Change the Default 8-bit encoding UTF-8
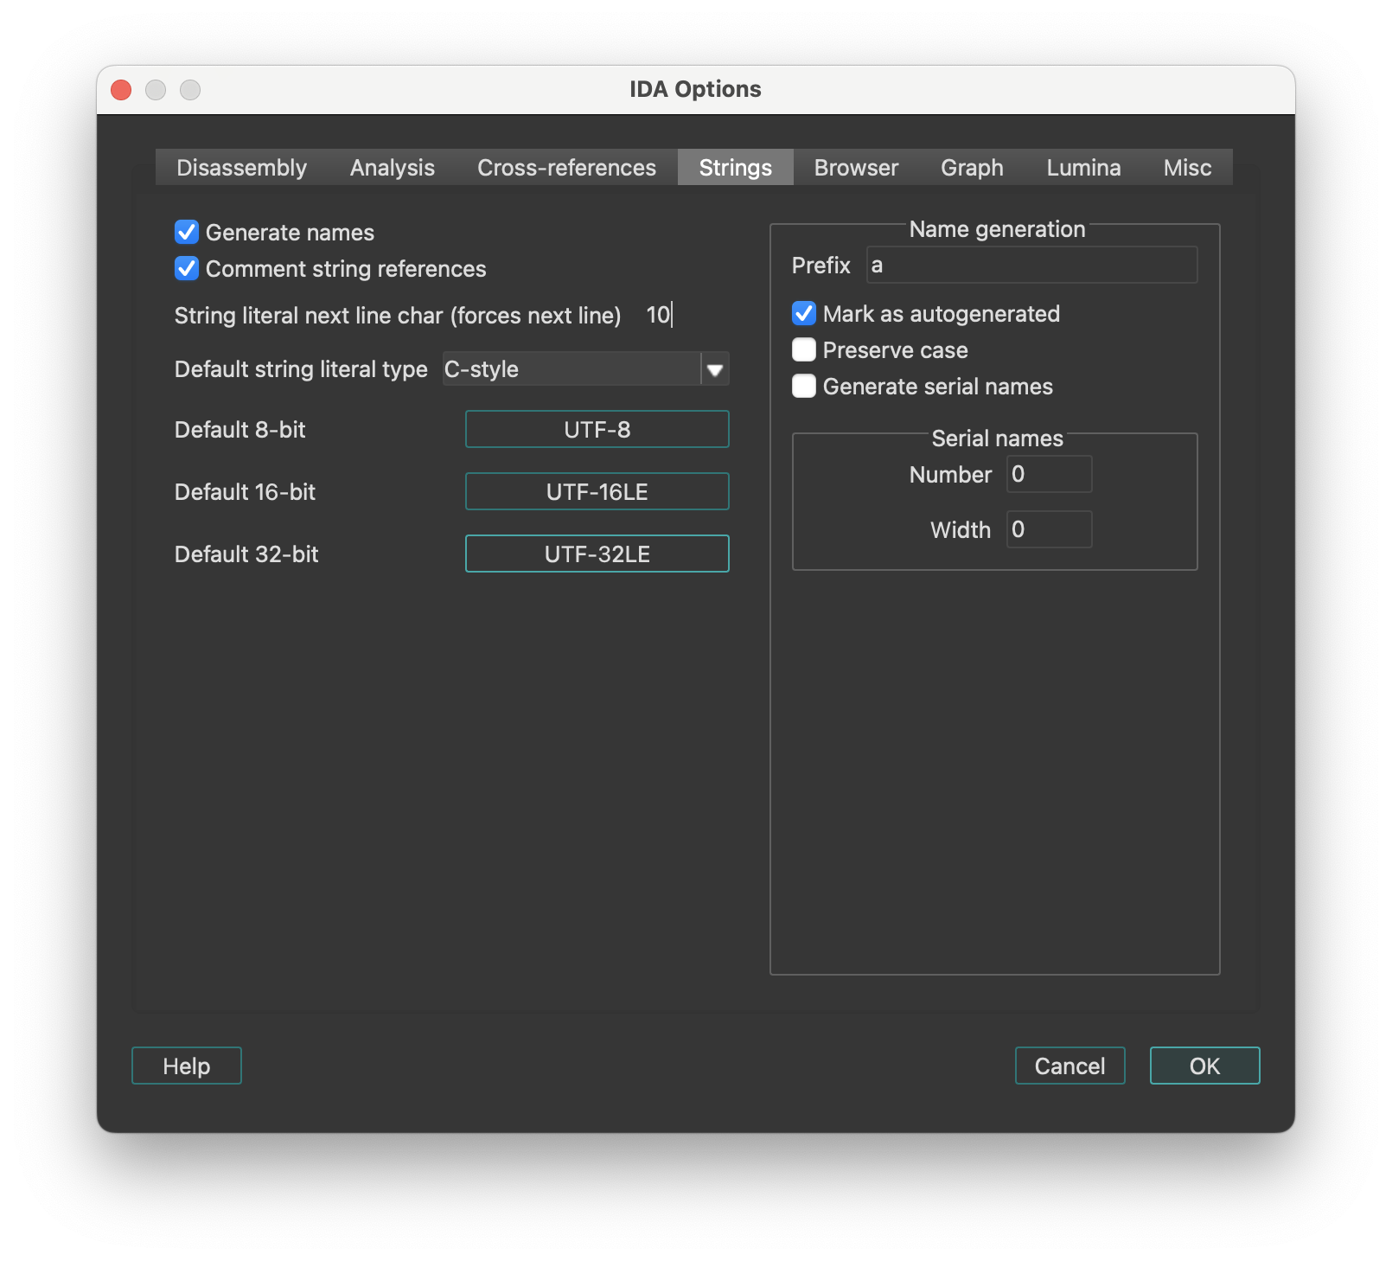Viewport: 1392px width, 1261px height. coord(597,429)
